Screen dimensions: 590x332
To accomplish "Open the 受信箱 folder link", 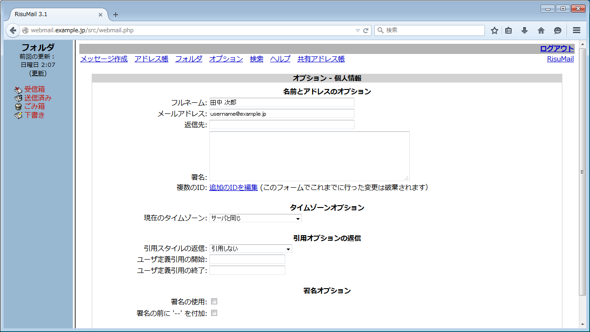I will pos(35,89).
